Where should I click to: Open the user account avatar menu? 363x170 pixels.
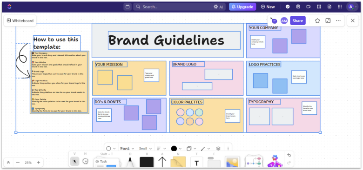[x=352, y=7]
